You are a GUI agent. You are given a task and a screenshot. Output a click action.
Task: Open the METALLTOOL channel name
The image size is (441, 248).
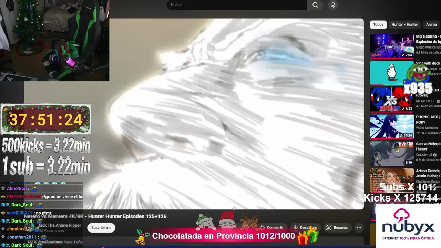(x=425, y=101)
